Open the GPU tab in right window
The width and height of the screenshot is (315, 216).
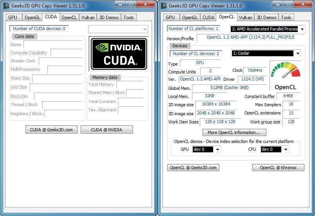click(x=170, y=18)
